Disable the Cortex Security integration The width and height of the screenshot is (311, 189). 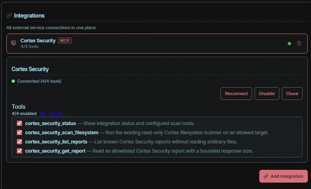267,94
